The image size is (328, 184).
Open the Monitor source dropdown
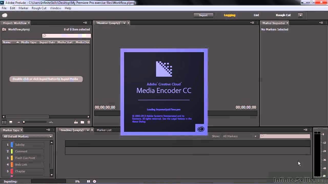(x=124, y=23)
